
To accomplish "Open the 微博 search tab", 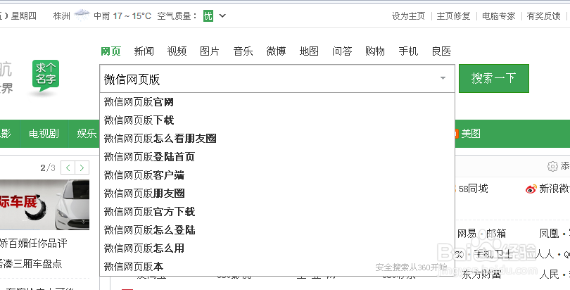I will point(276,51).
